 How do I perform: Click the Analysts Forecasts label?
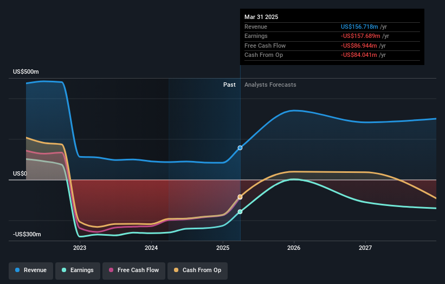point(270,85)
